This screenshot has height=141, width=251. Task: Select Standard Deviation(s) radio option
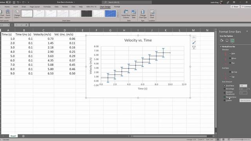(224, 93)
